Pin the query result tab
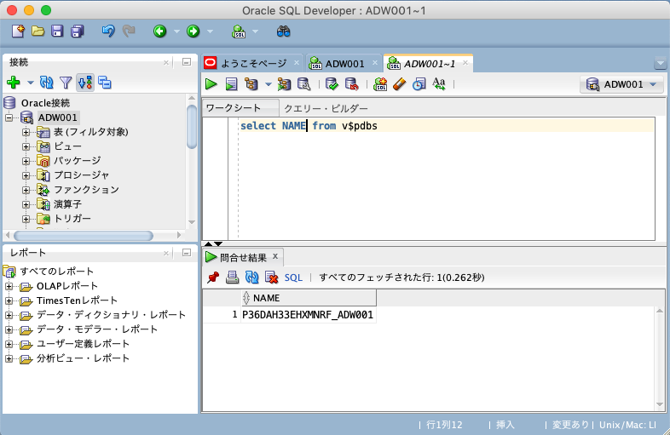The height and width of the screenshot is (435, 670). point(213,278)
